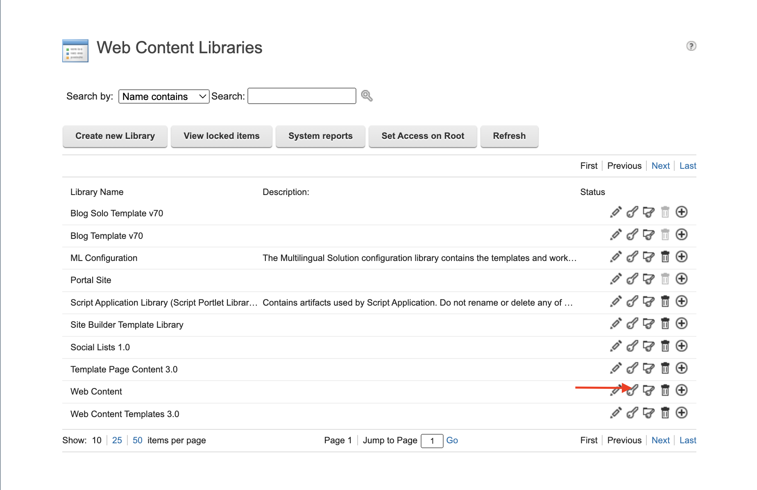757x490 pixels.
Task: Show 25 items per page
Action: click(x=117, y=440)
